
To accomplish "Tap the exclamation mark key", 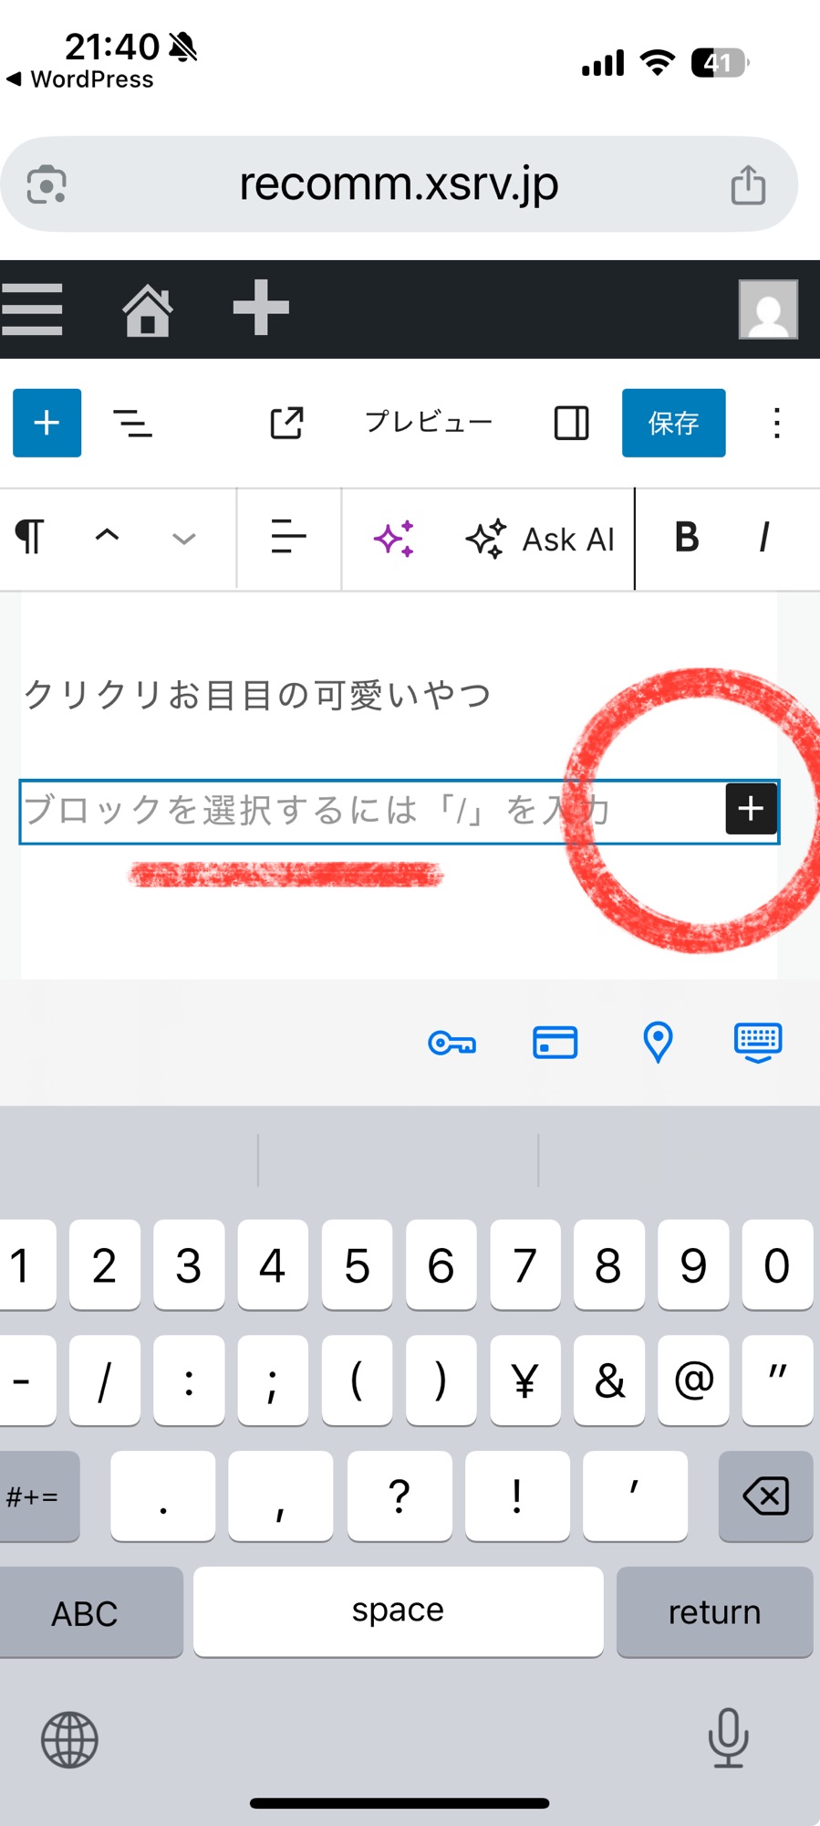I will click(517, 1495).
